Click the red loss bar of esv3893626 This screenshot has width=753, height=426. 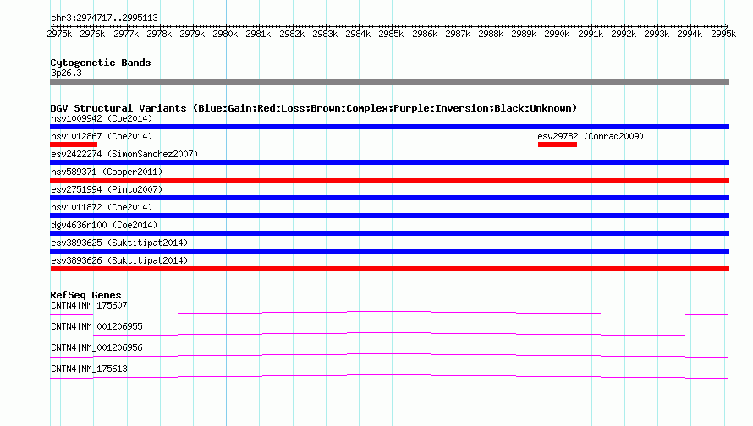[389, 269]
